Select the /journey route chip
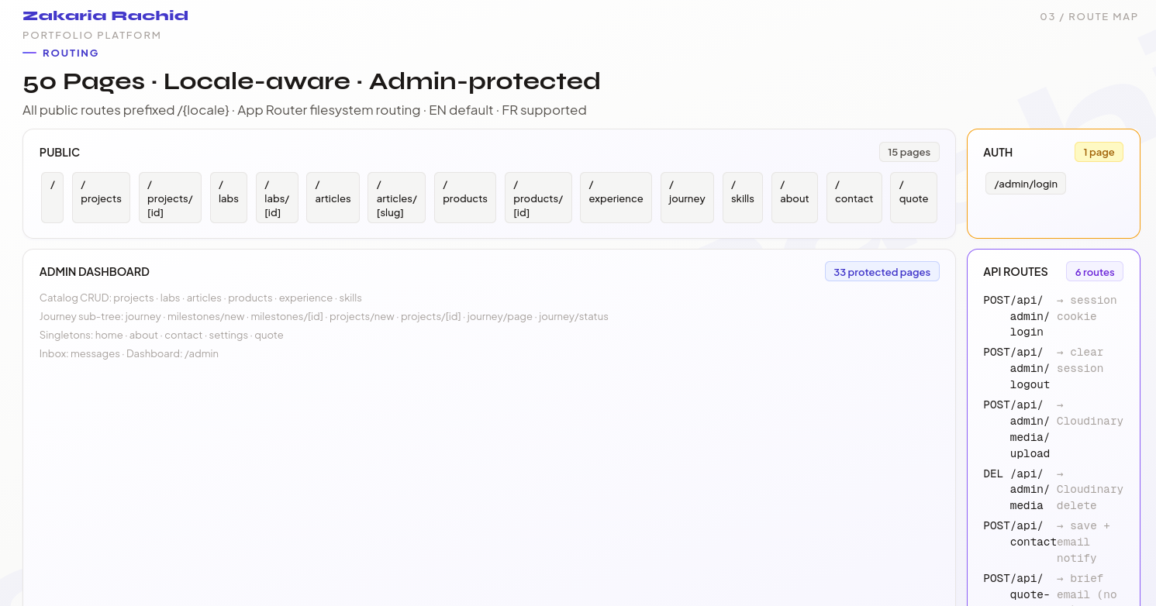1156x606 pixels. [687, 198]
